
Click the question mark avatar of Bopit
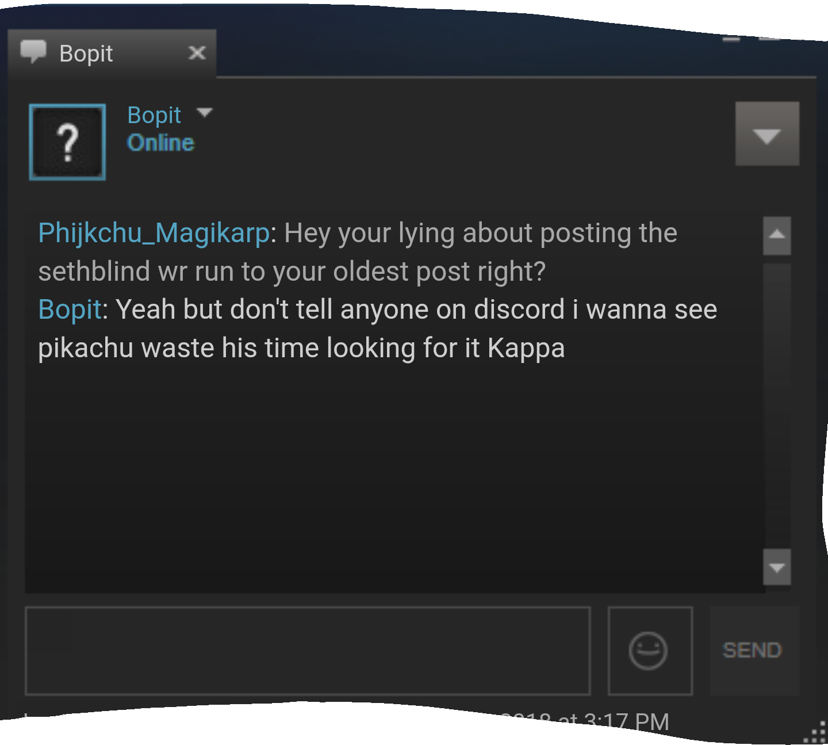[67, 142]
